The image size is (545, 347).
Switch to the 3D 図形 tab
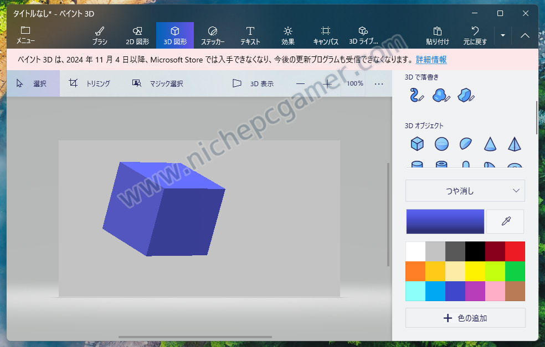(175, 35)
